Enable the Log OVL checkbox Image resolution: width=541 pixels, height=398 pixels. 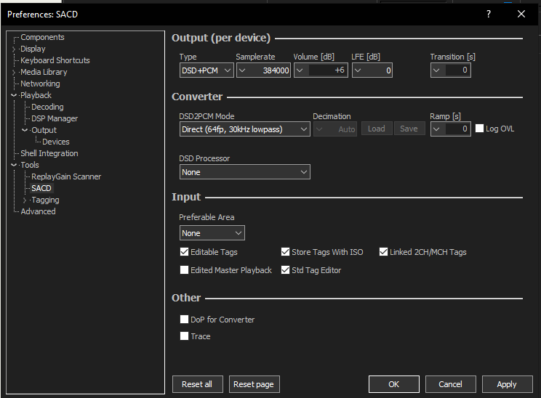479,129
